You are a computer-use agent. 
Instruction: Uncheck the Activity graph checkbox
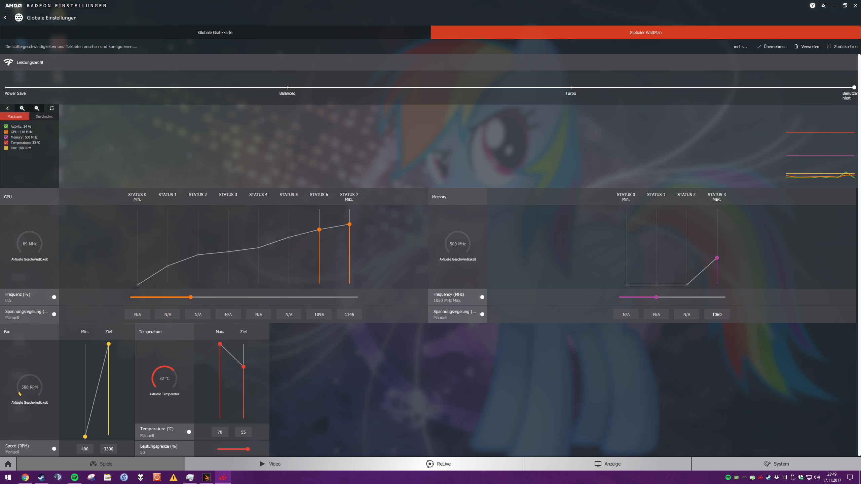pyautogui.click(x=6, y=126)
